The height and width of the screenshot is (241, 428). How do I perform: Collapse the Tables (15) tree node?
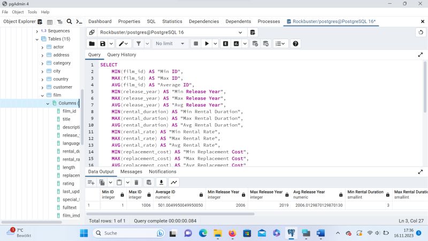(x=37, y=39)
